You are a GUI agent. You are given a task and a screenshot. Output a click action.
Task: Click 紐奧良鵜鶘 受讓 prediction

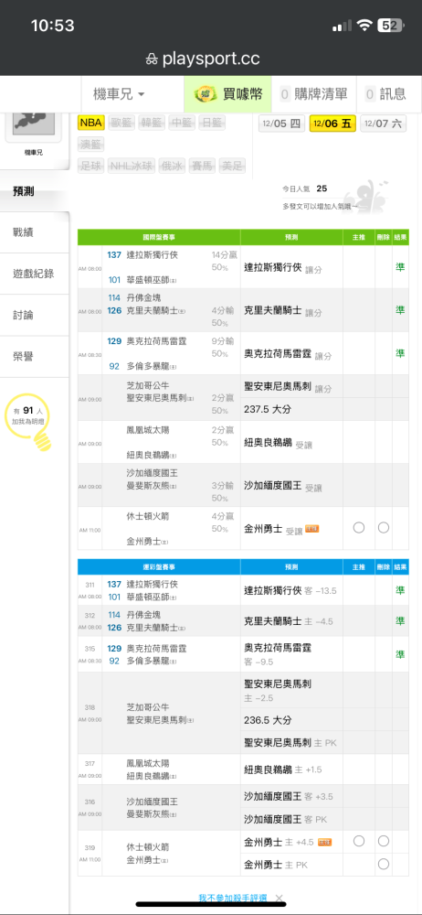(278, 444)
